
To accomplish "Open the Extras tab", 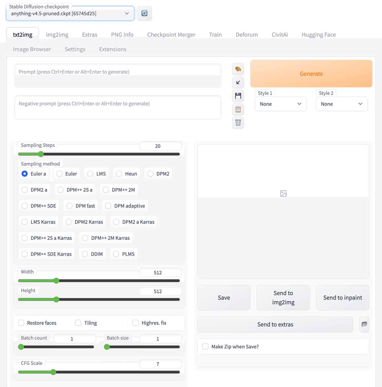I will coord(90,35).
